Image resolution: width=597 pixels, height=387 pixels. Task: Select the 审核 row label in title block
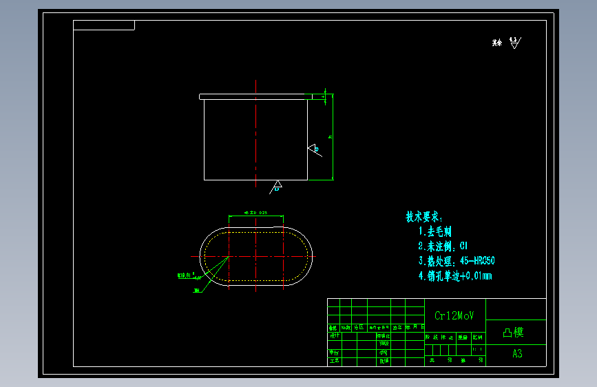coord(334,353)
